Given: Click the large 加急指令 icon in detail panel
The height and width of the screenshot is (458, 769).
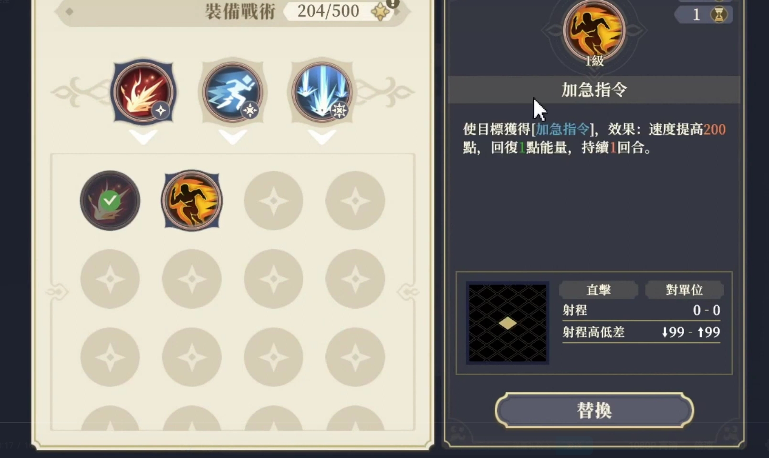Looking at the screenshot, I should pyautogui.click(x=594, y=31).
